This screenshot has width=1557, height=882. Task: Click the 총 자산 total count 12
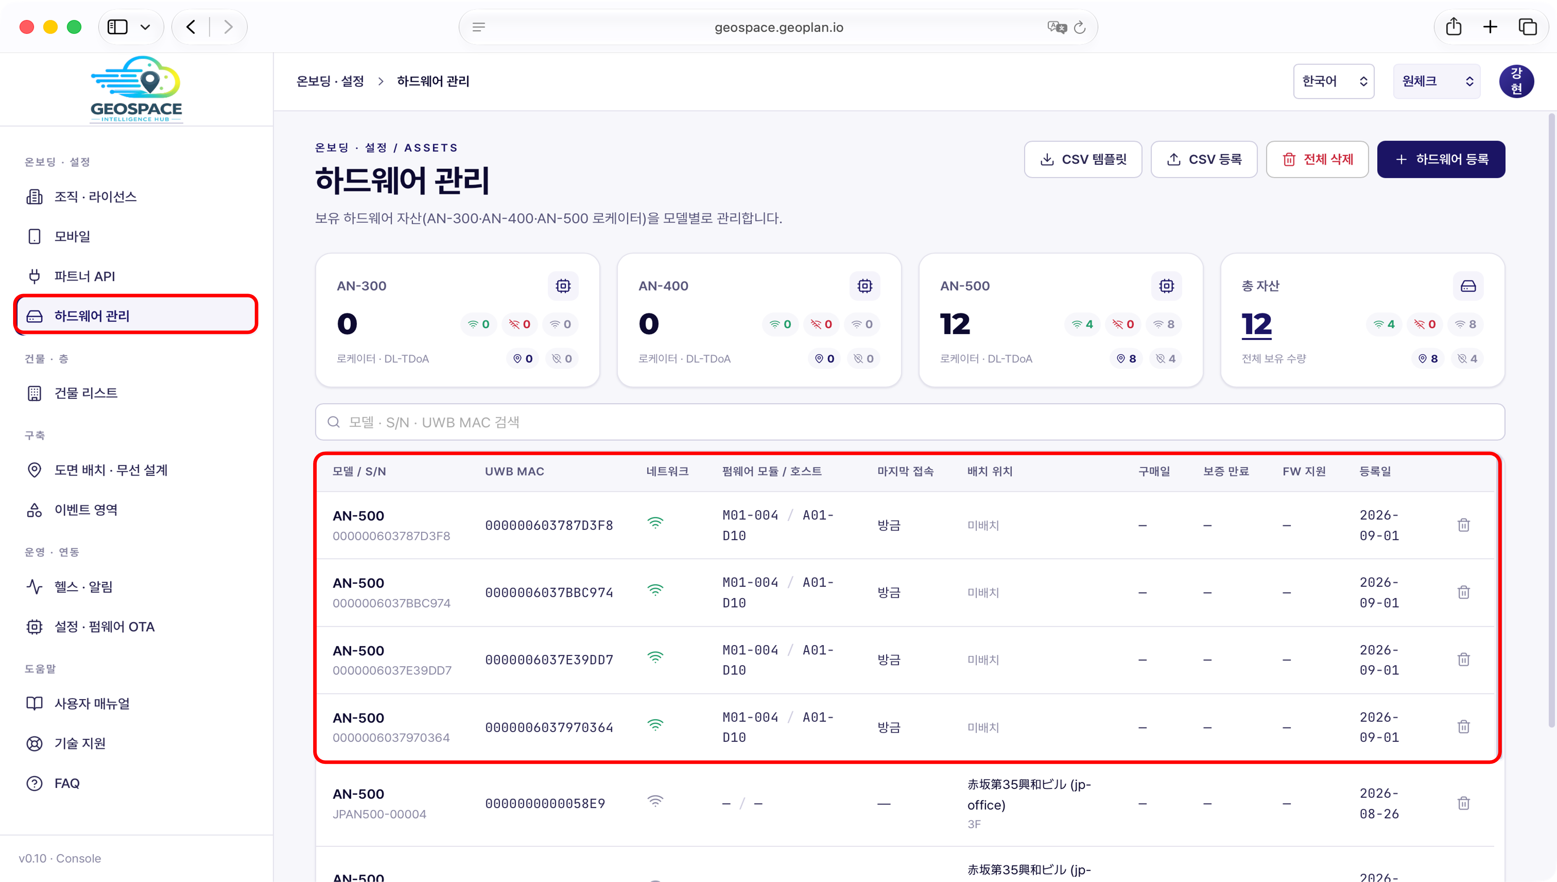(1257, 324)
